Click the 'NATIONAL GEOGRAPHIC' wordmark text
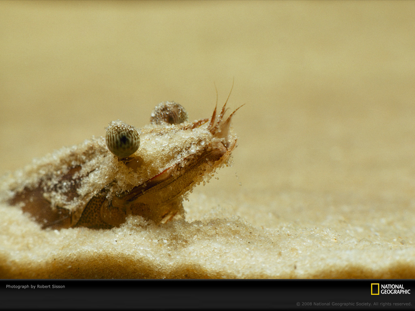Image resolution: width=415 pixels, height=311 pixels. (x=396, y=289)
